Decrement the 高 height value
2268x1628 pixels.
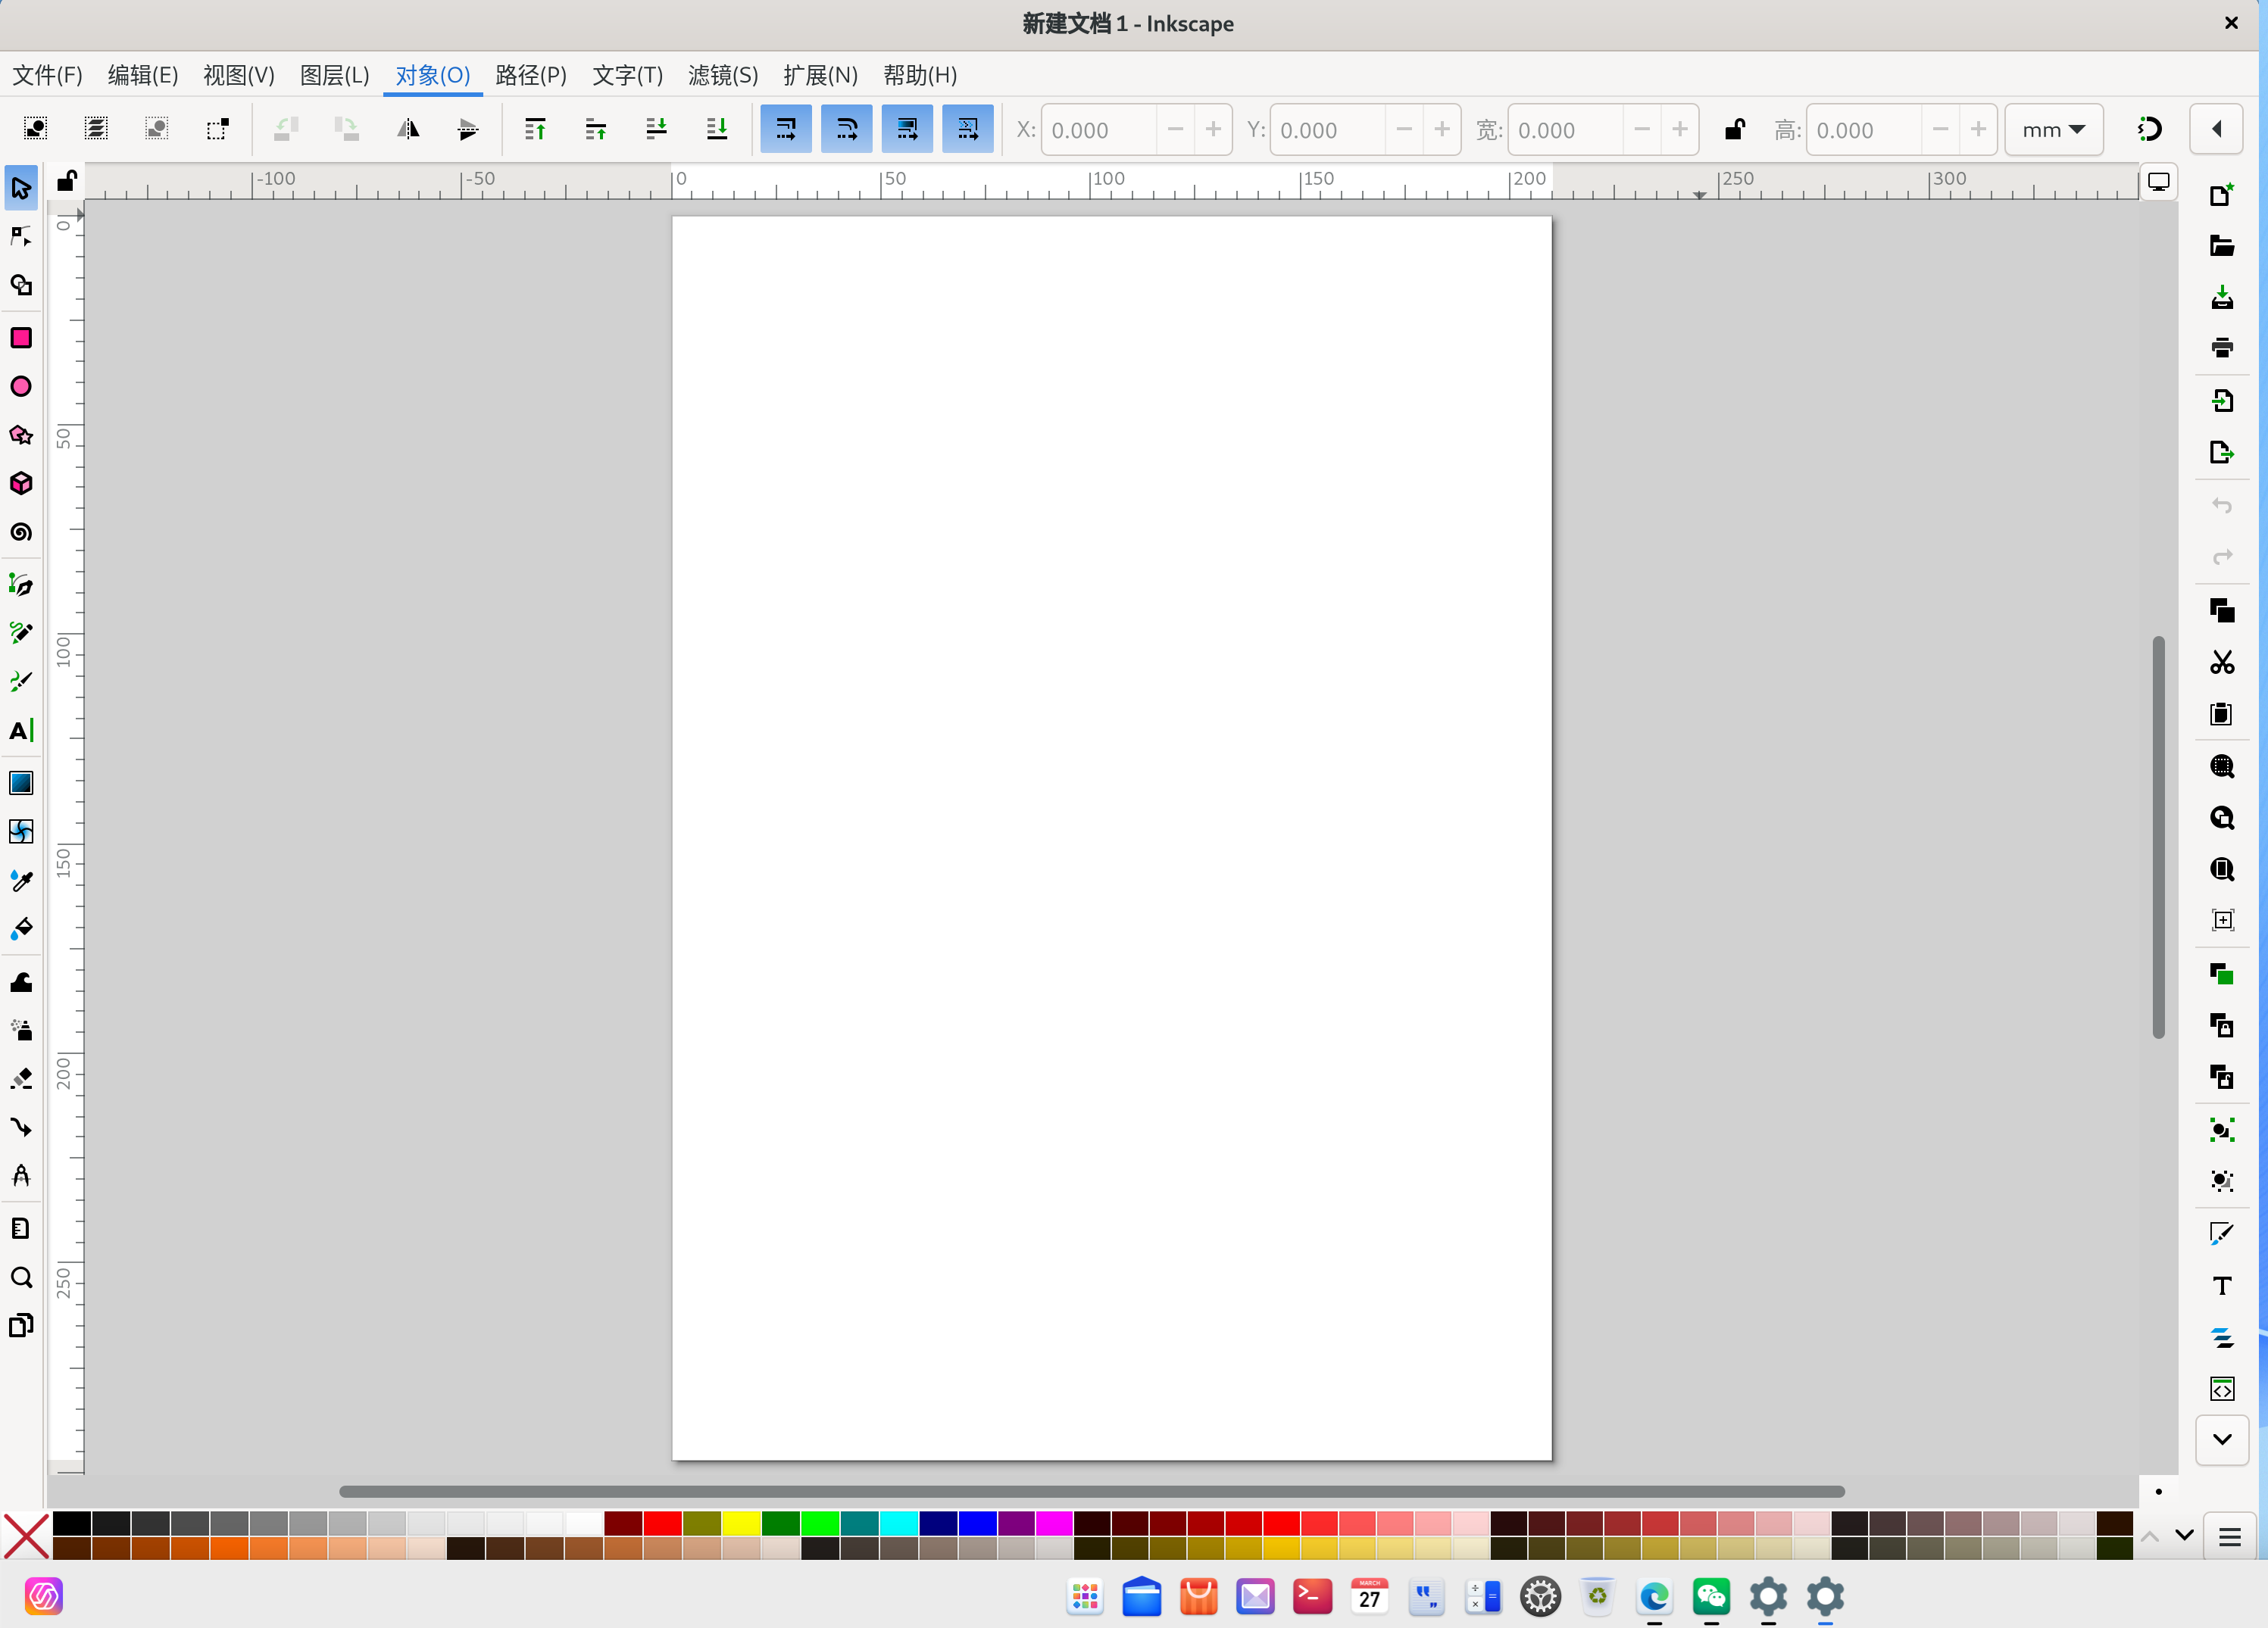point(1940,130)
